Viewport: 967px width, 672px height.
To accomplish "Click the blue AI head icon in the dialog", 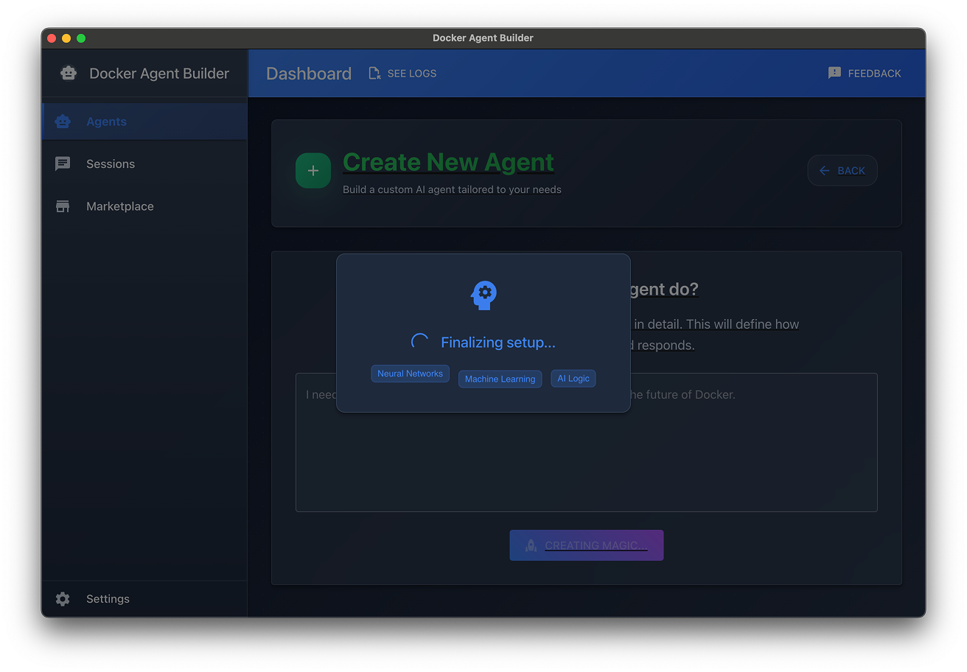I will (x=483, y=295).
